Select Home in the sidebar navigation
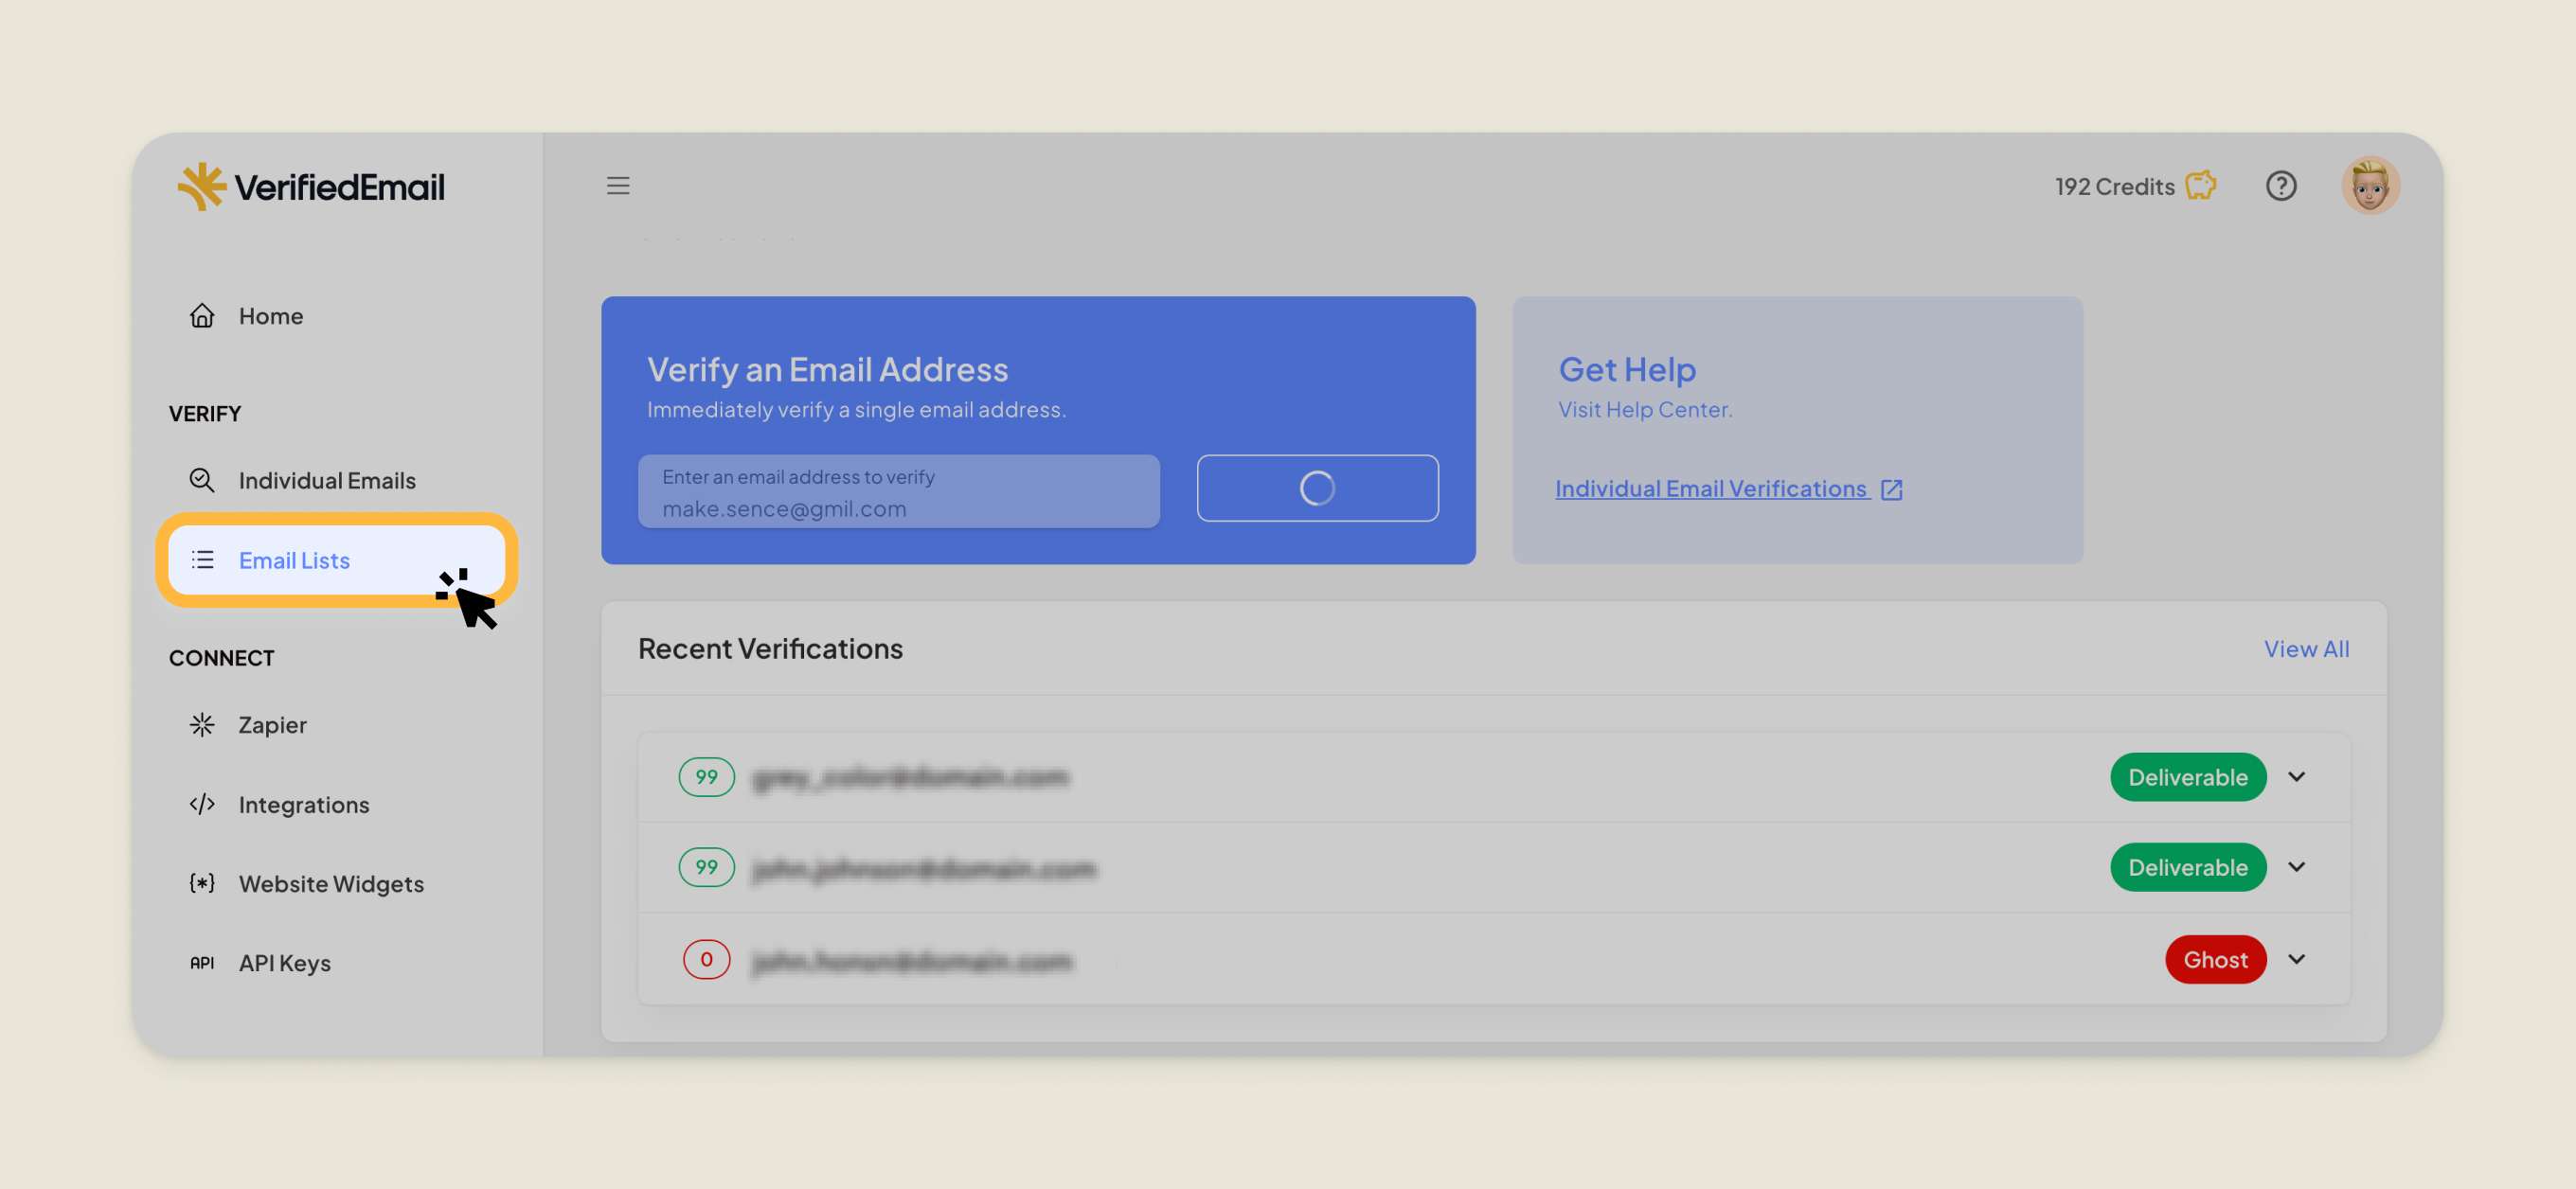Image resolution: width=2576 pixels, height=1189 pixels. click(270, 314)
